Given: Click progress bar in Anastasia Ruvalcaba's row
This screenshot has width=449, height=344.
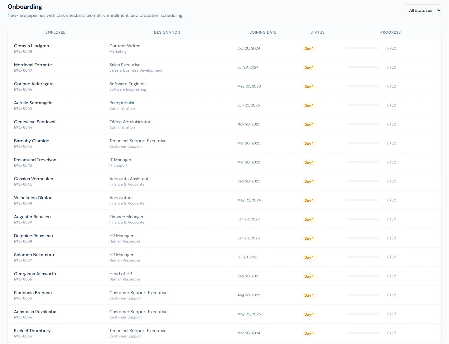Looking at the screenshot, I should (362, 314).
